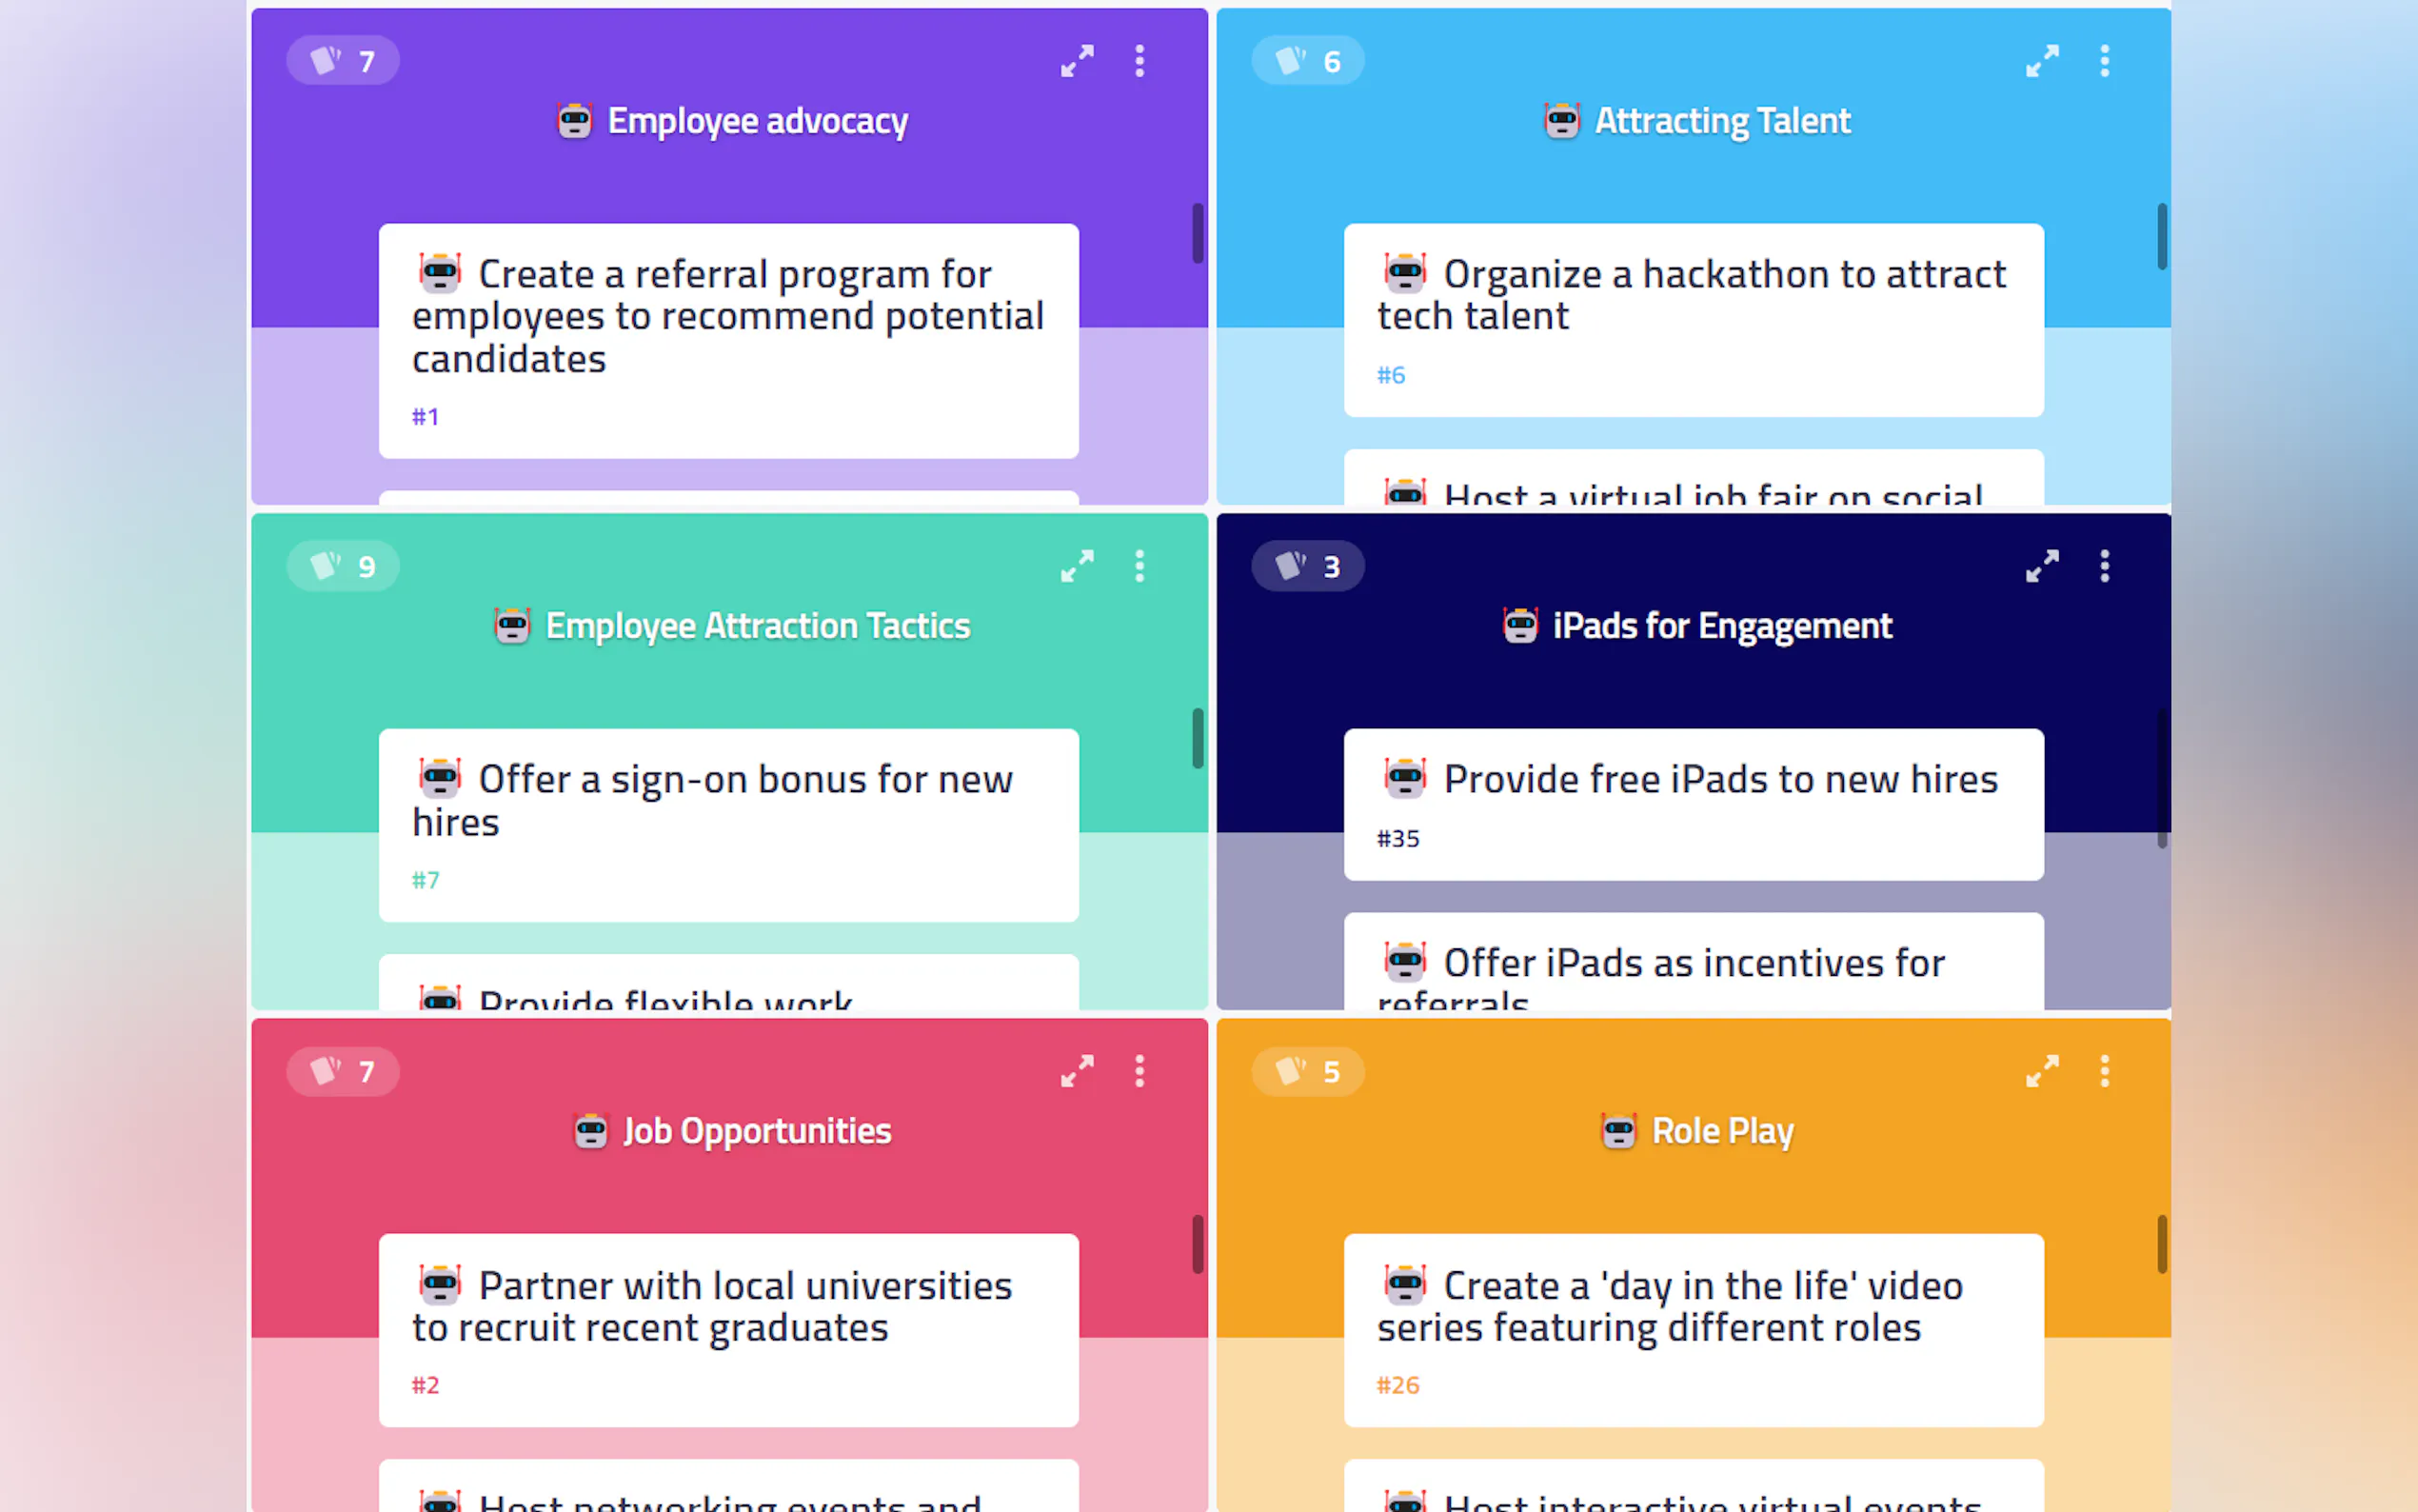Open iPads for Engagement more options
This screenshot has height=1512, width=2418.
tap(2104, 566)
